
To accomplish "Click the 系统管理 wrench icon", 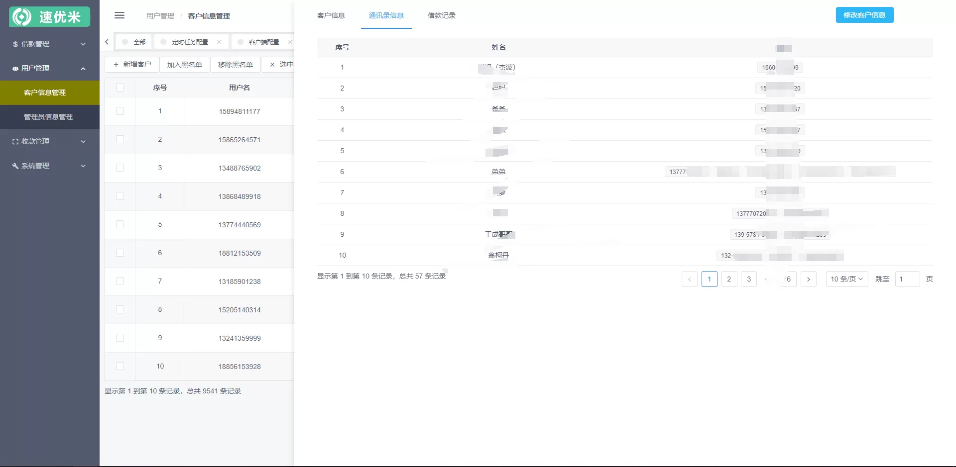I will tap(14, 166).
